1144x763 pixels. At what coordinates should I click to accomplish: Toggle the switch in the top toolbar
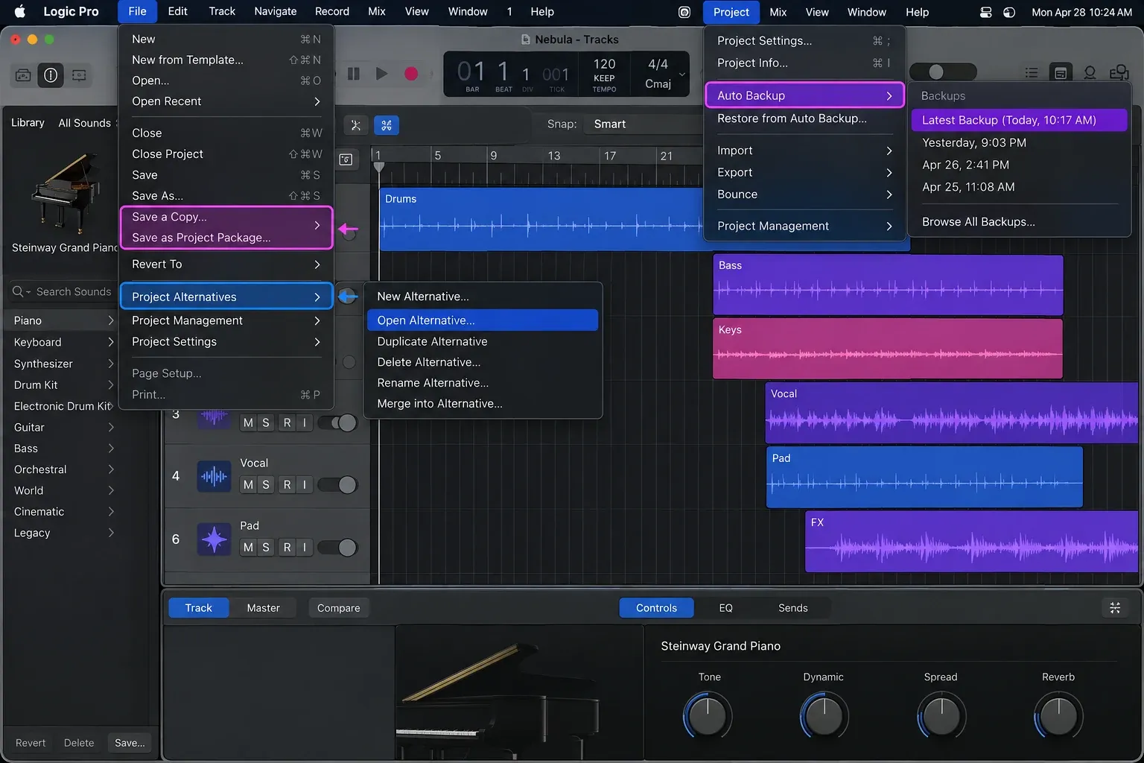[x=943, y=72]
